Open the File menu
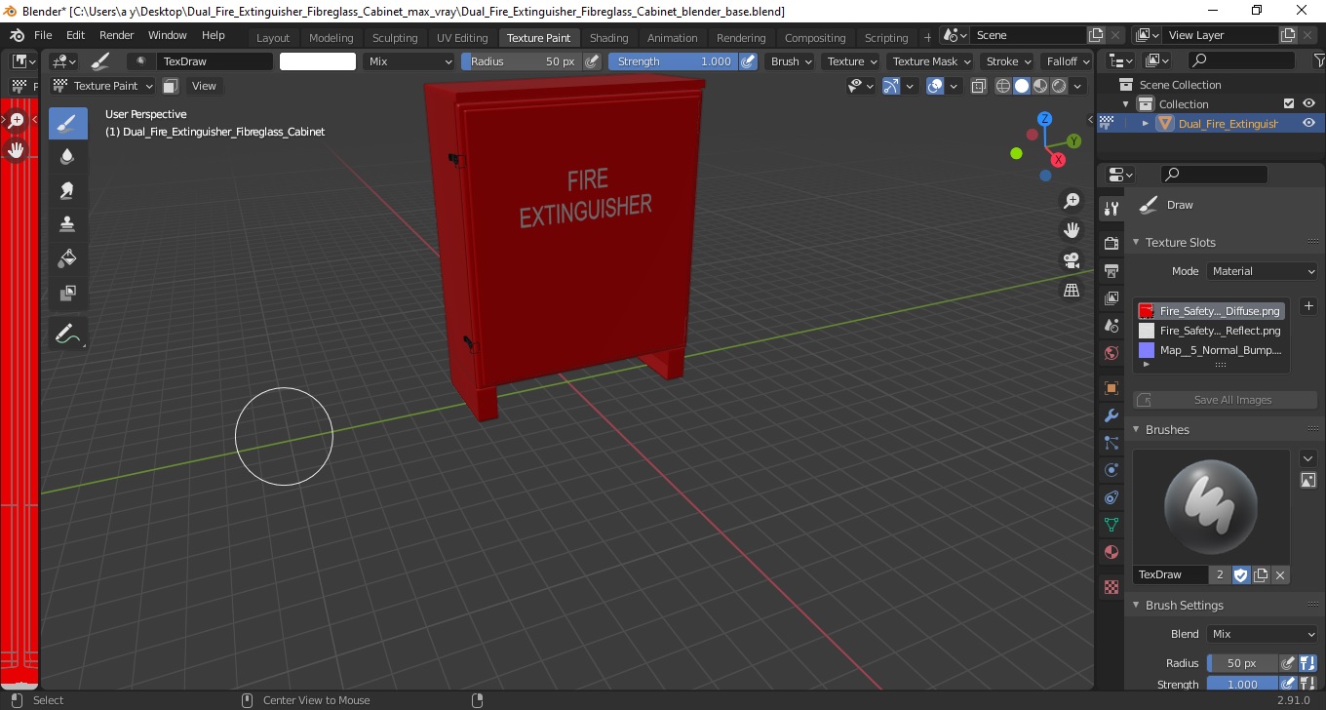Viewport: 1326px width, 710px height. click(43, 35)
